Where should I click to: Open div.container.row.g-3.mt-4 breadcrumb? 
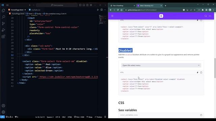point(55,14)
